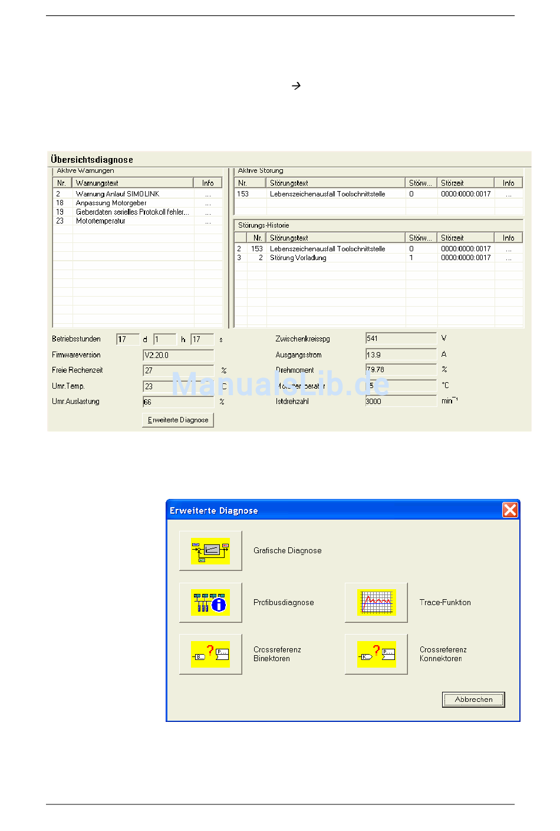Sort active faults by Störzeit header

465,183
